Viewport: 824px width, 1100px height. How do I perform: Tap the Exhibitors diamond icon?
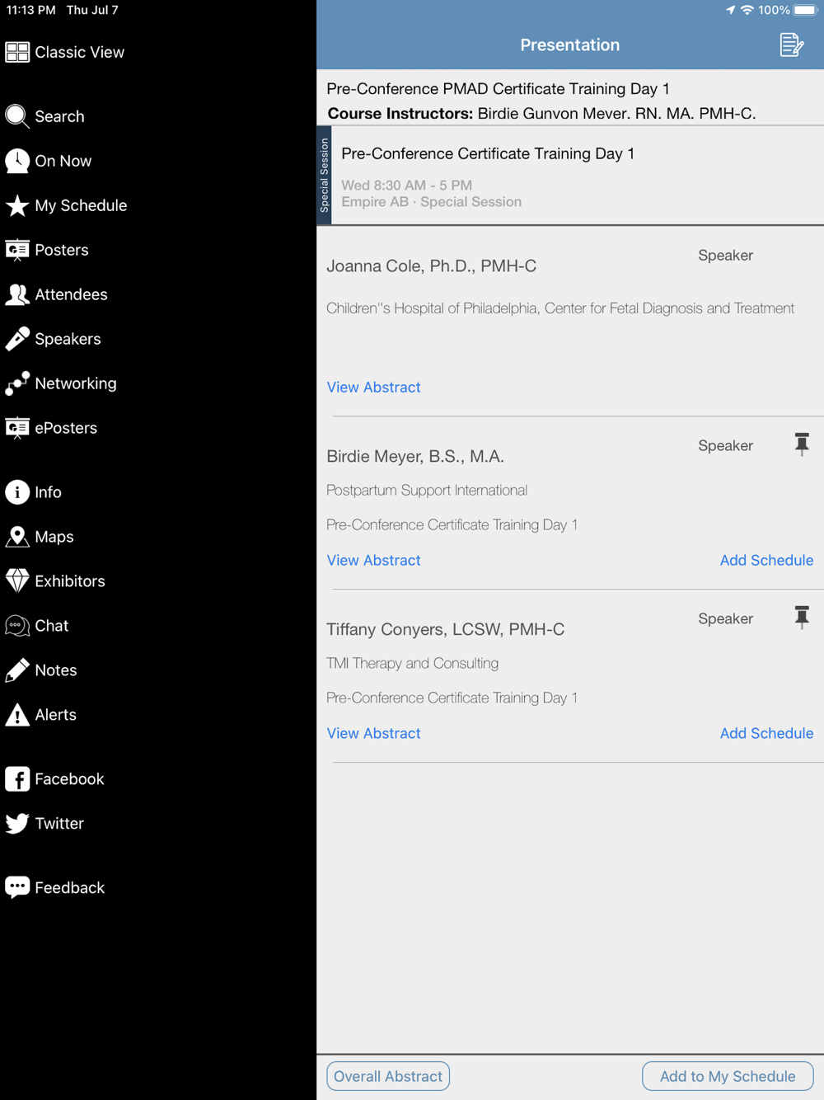17,581
